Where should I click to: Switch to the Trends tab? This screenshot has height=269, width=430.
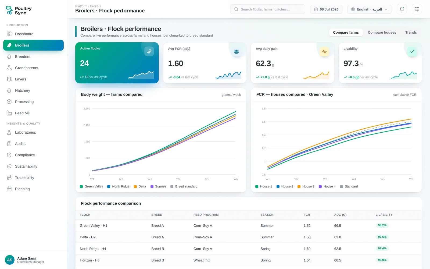pyautogui.click(x=411, y=32)
